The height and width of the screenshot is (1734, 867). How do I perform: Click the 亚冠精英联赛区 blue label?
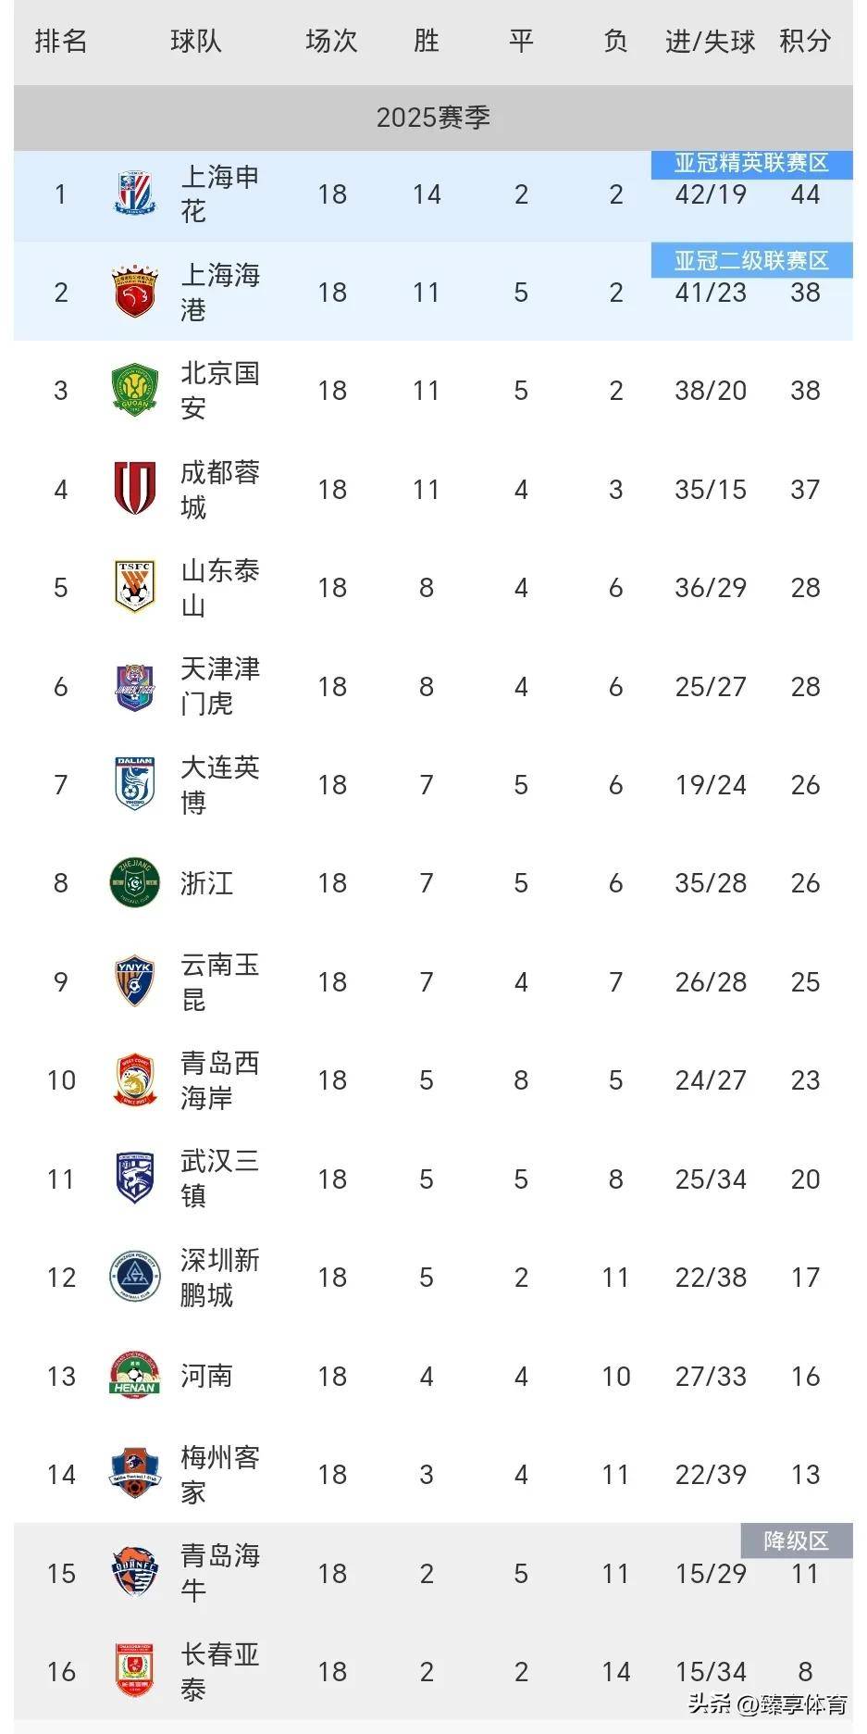click(751, 164)
